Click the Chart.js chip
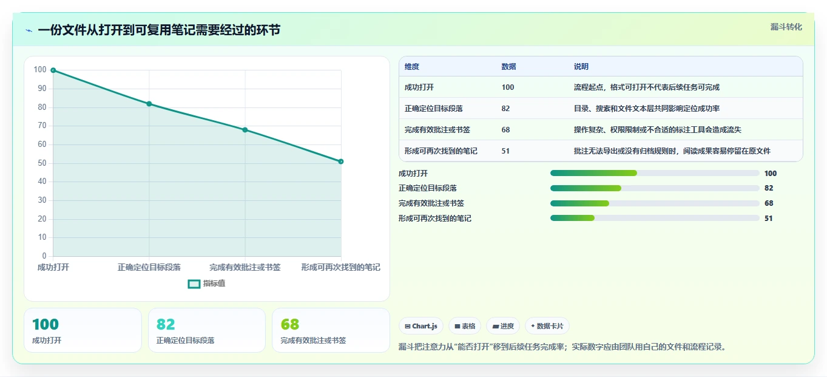This screenshot has width=827, height=377. point(421,326)
